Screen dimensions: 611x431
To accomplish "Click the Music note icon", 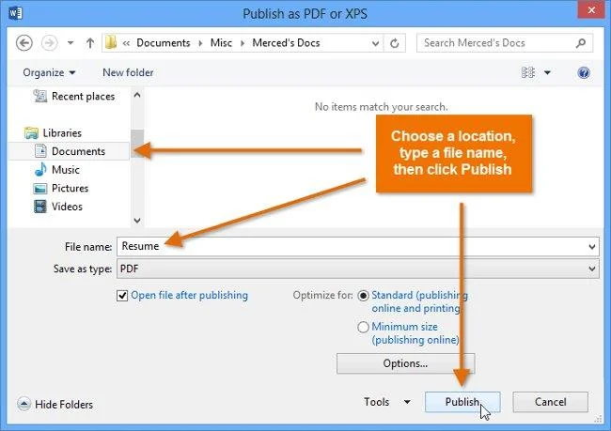I will 40,169.
